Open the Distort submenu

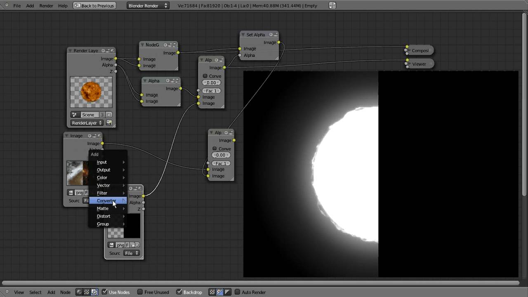point(108,217)
